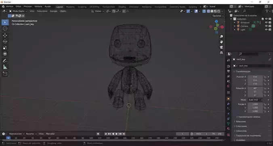Disable Armature in renders camera icon
The width and height of the screenshot is (273, 146).
(270, 23)
